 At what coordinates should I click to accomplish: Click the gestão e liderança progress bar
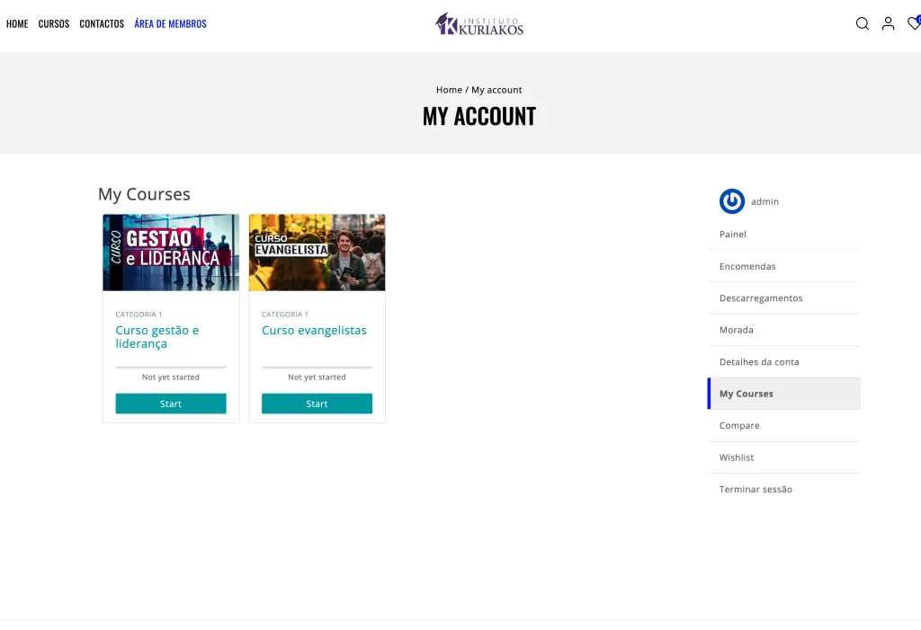[x=171, y=367]
